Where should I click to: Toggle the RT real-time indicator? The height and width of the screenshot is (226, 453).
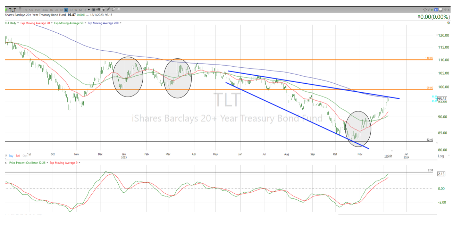pyautogui.click(x=432, y=10)
